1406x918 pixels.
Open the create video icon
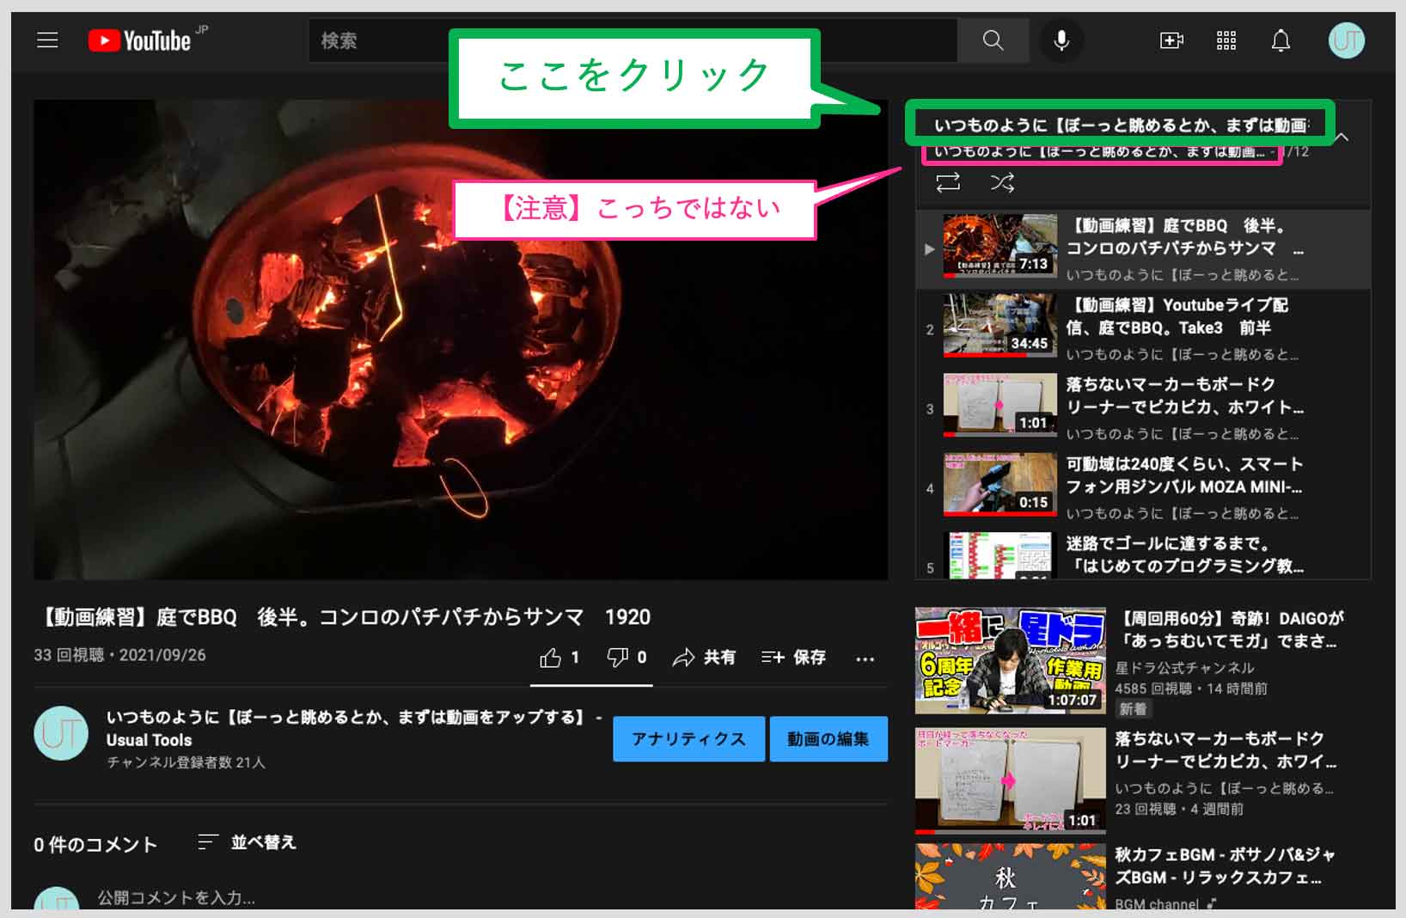1171,40
